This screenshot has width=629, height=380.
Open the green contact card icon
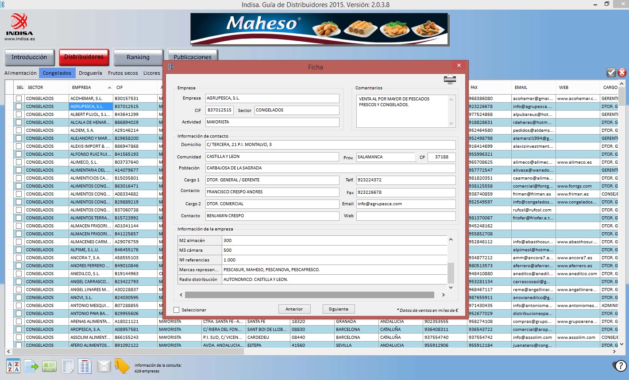(49, 366)
